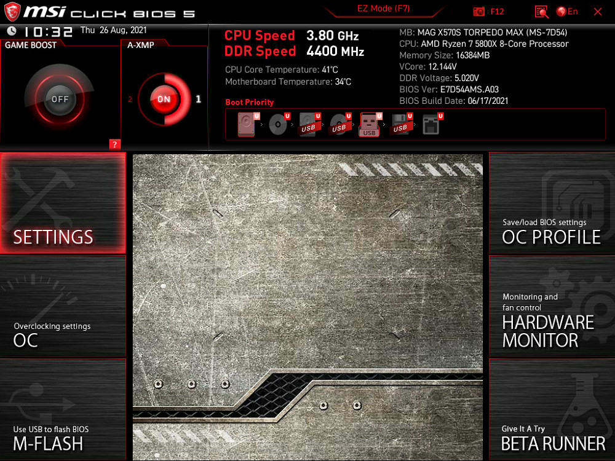The width and height of the screenshot is (615, 461).
Task: Select the USB flash drive boot icon
Action: (x=370, y=123)
